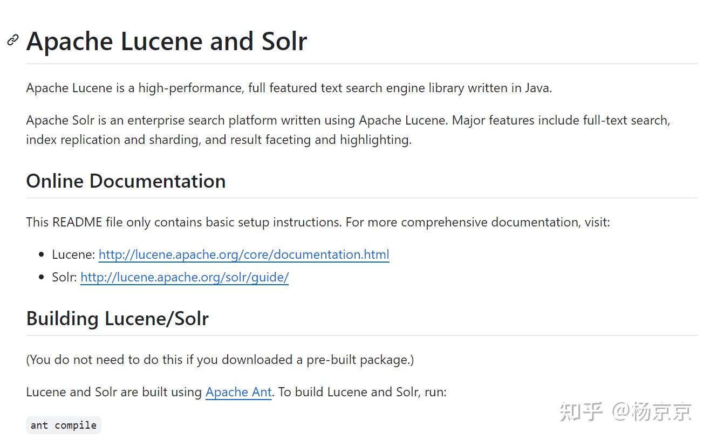Click the "Solr:" list item label

pyautogui.click(x=64, y=277)
